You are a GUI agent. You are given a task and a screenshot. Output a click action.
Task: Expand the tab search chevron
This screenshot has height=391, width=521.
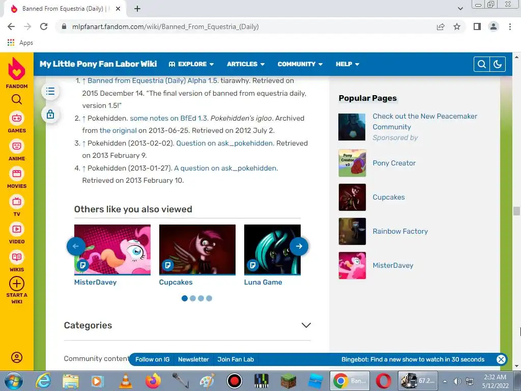[x=460, y=9]
